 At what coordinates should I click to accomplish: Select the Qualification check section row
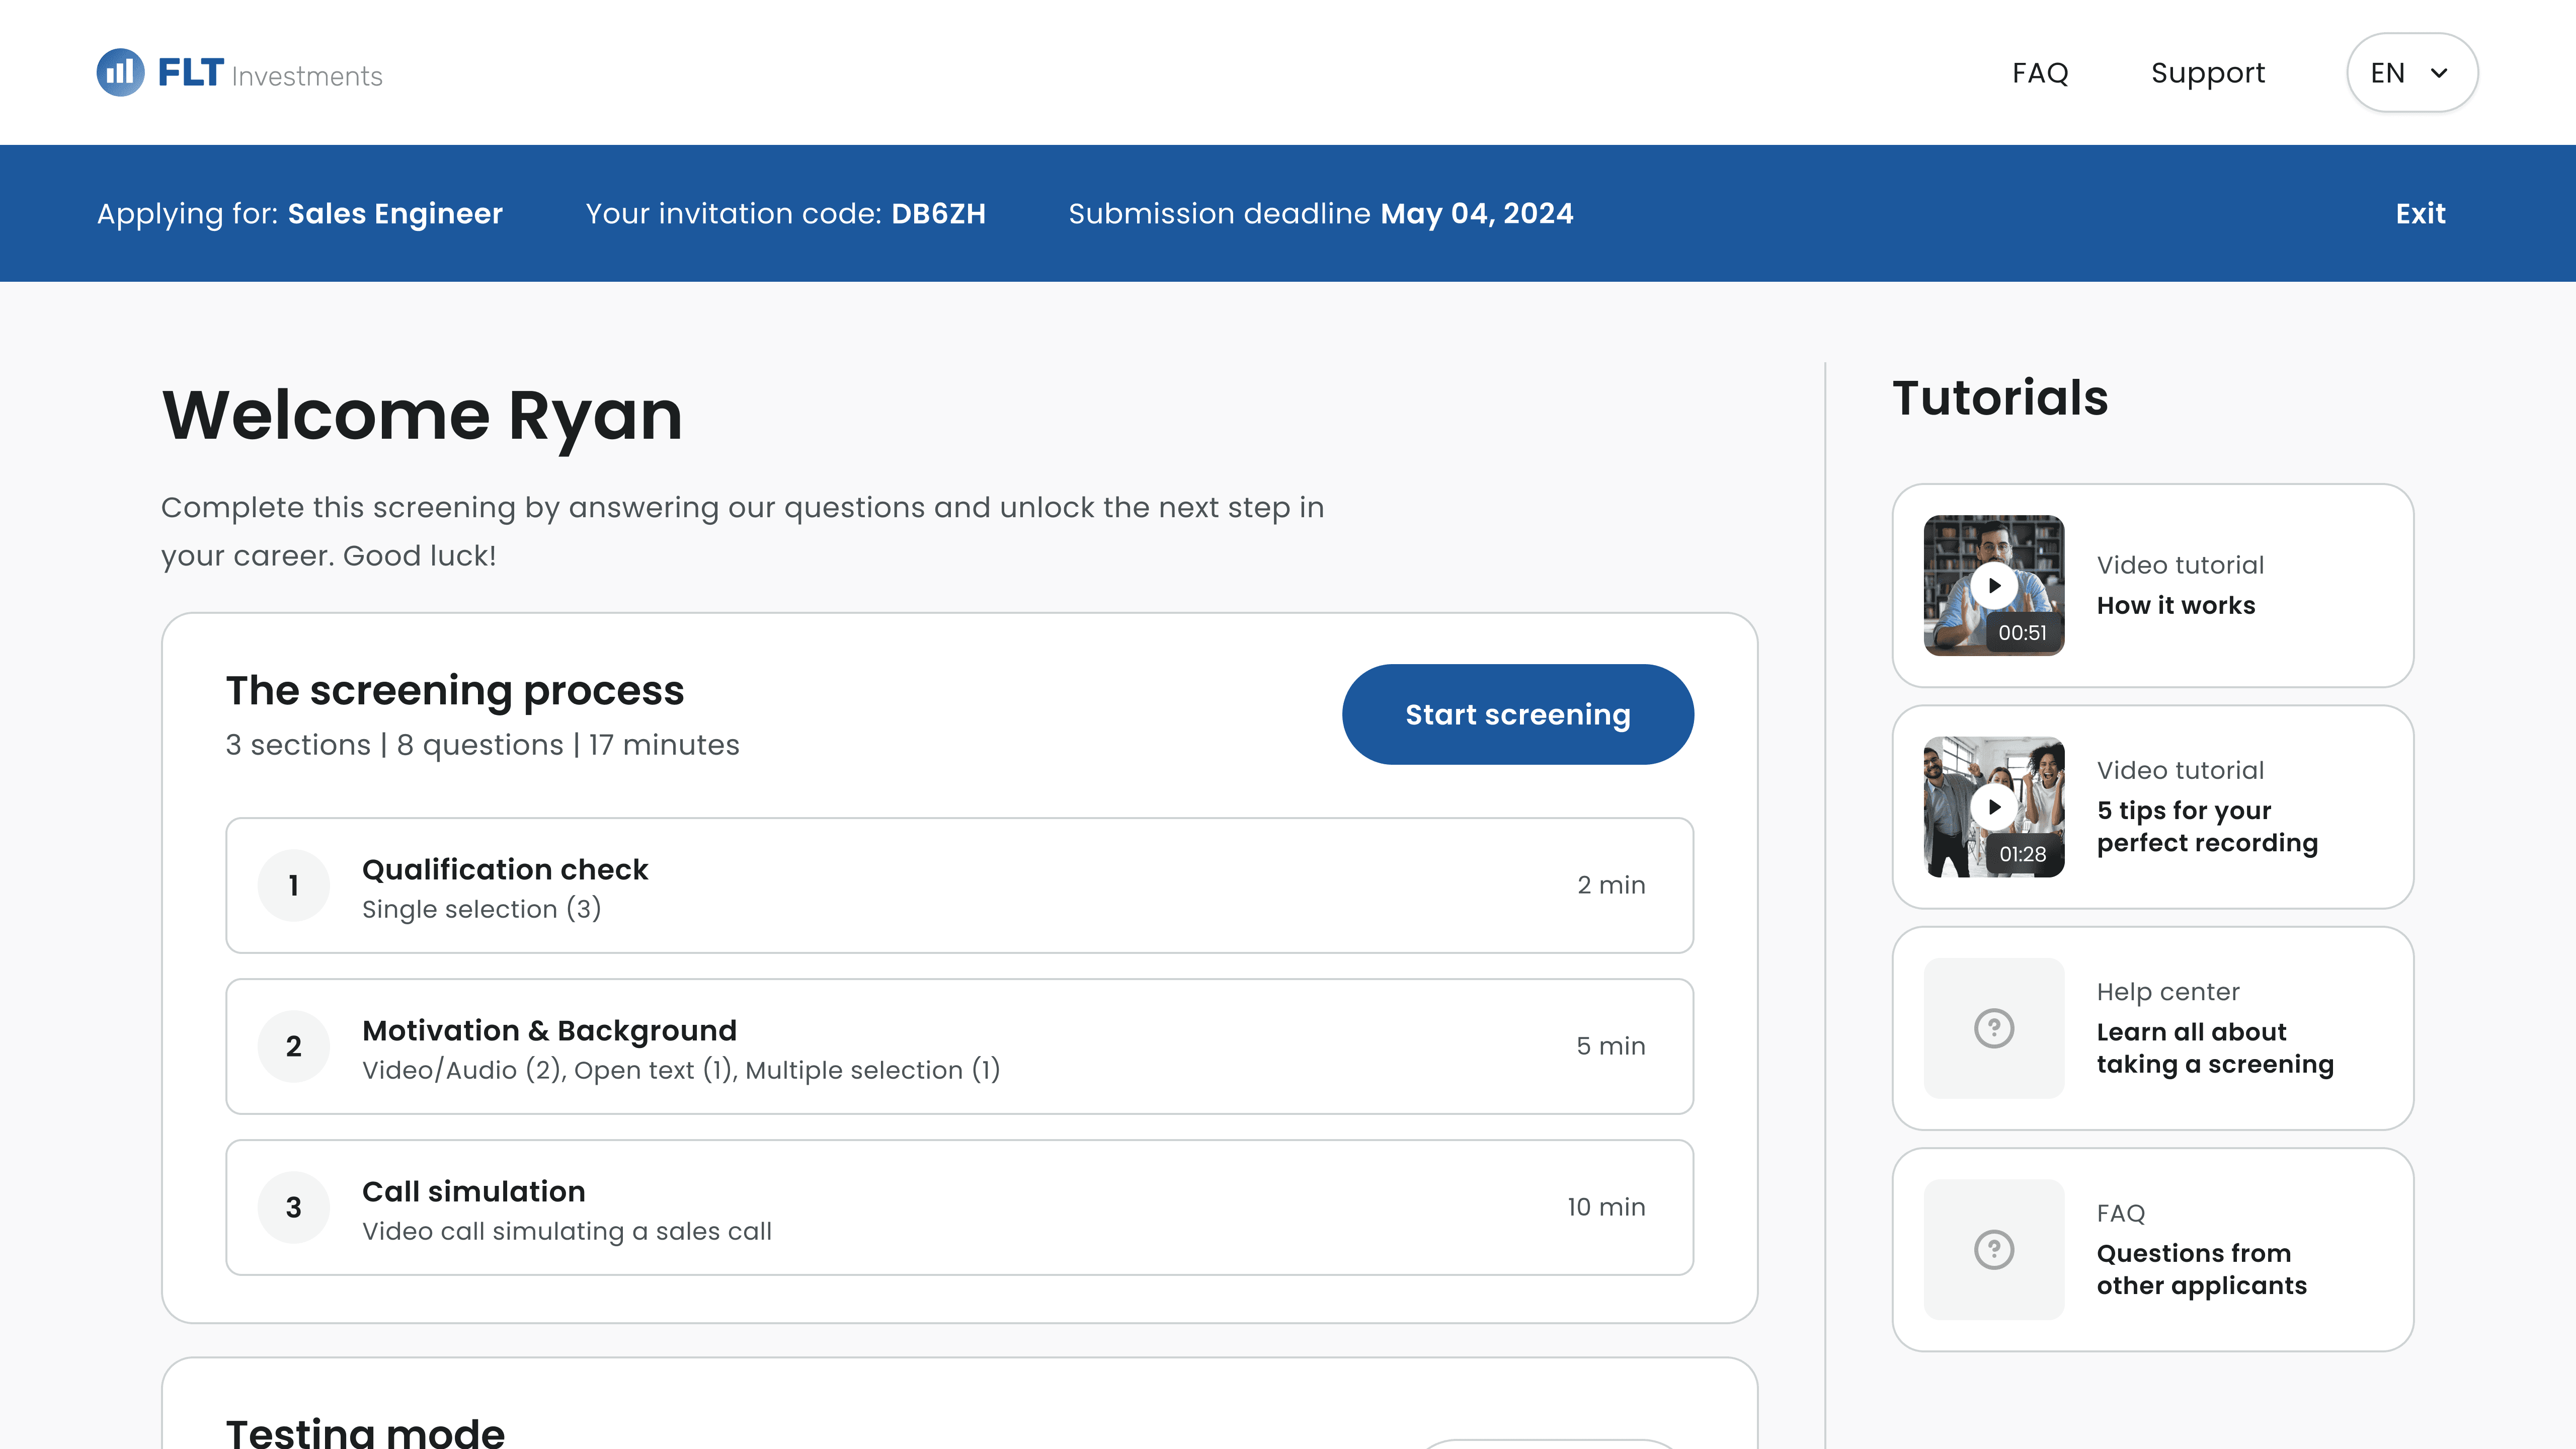(x=959, y=886)
